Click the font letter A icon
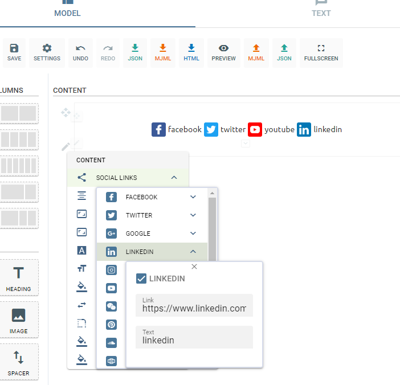This screenshot has height=385, width=400. [x=81, y=251]
